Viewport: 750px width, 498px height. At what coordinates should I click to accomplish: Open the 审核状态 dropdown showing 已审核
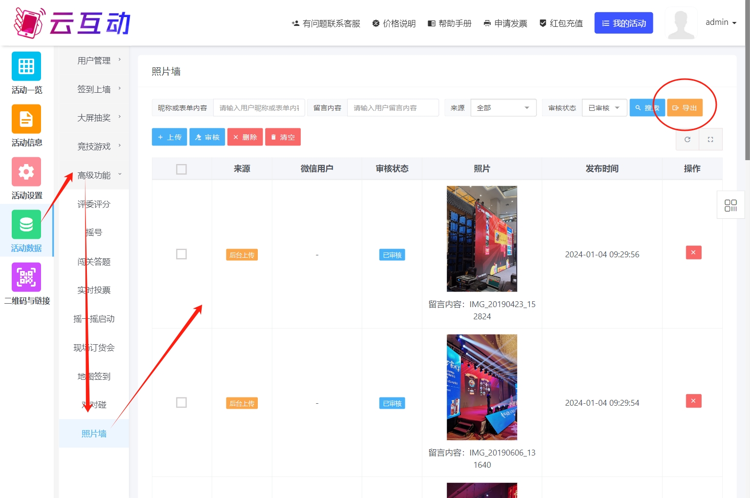[x=604, y=108]
